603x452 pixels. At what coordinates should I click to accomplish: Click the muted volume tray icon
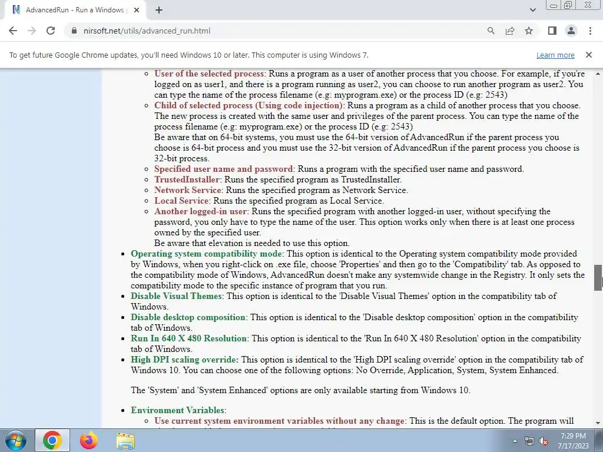(x=544, y=441)
